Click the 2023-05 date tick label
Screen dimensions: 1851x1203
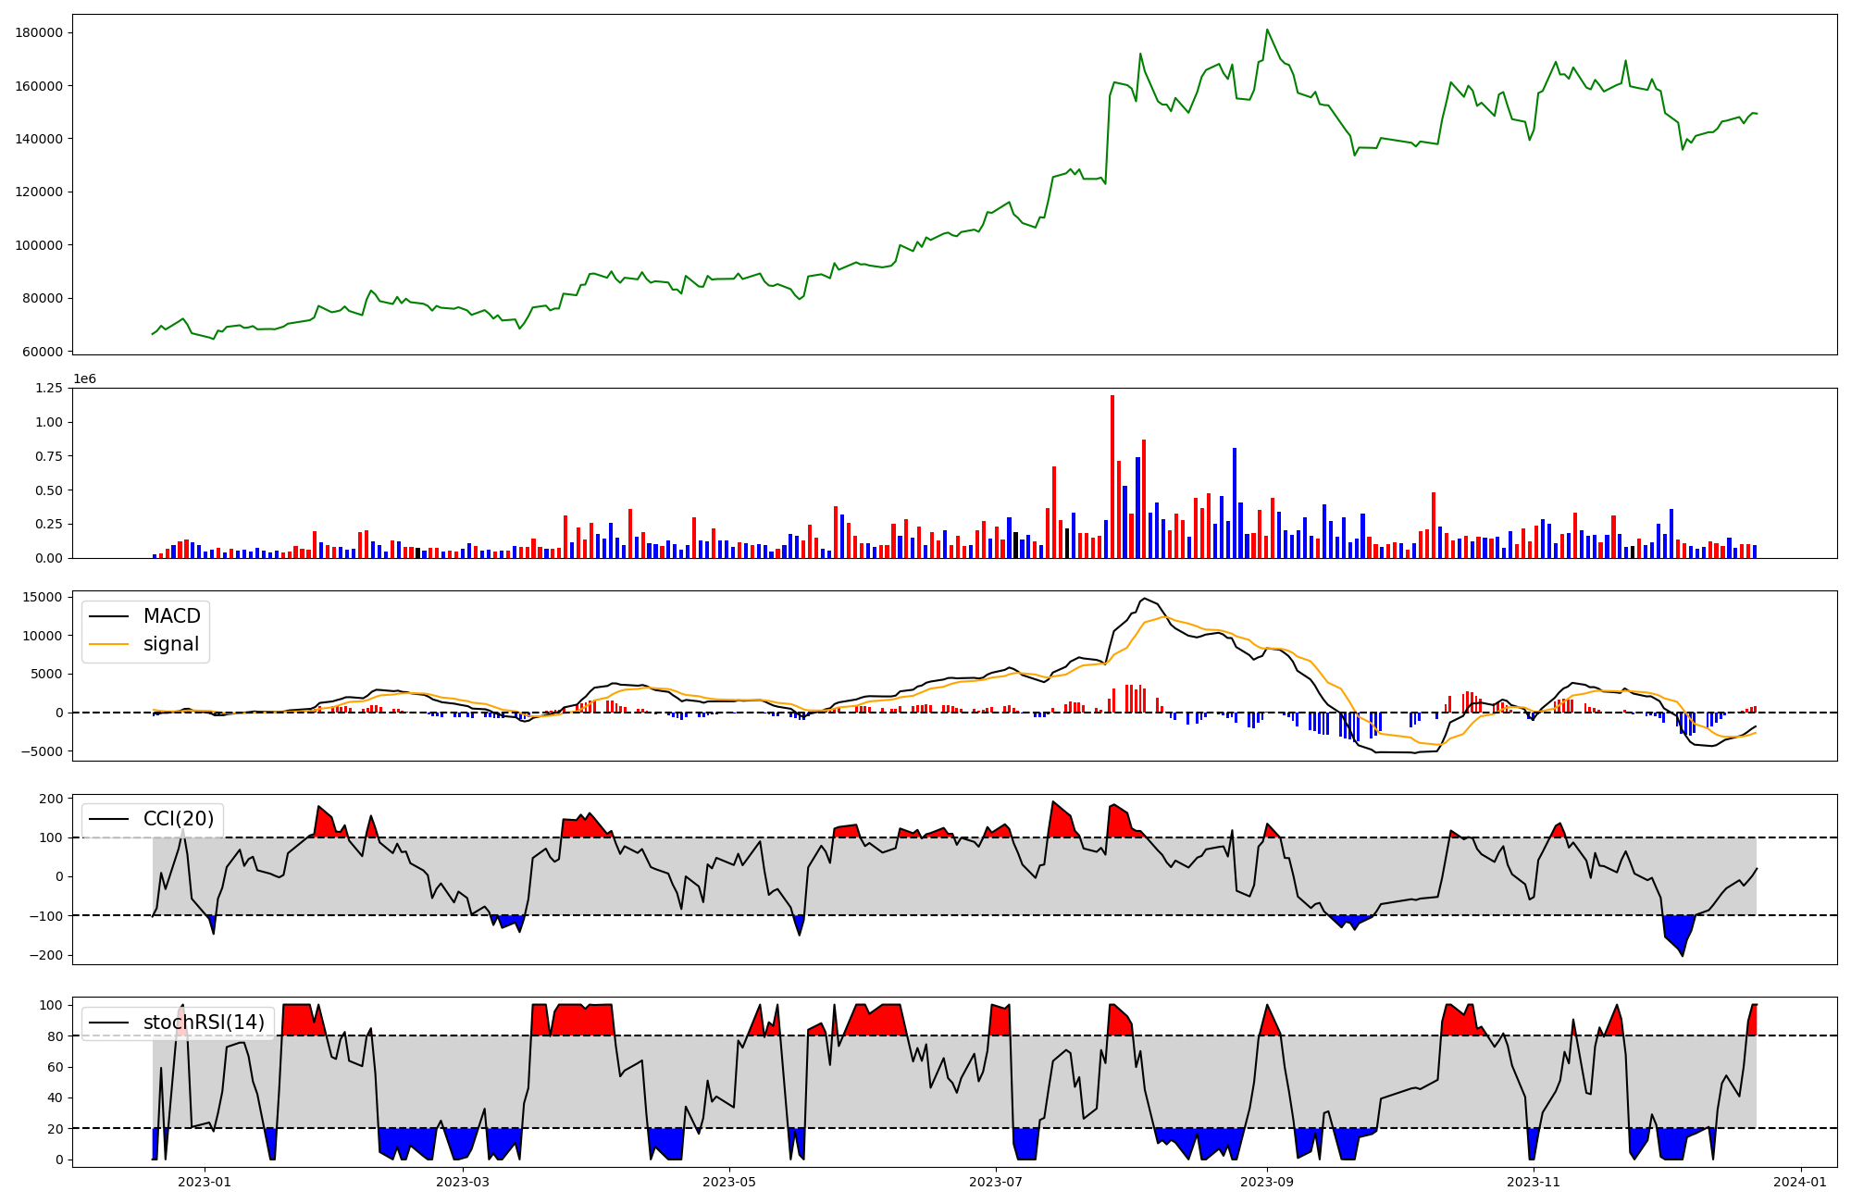(729, 1181)
